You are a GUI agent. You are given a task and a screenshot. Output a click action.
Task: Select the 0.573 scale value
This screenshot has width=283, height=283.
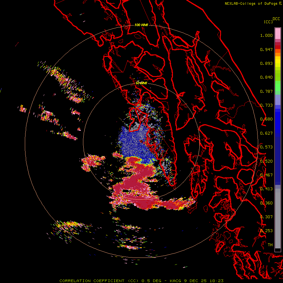[266, 147]
